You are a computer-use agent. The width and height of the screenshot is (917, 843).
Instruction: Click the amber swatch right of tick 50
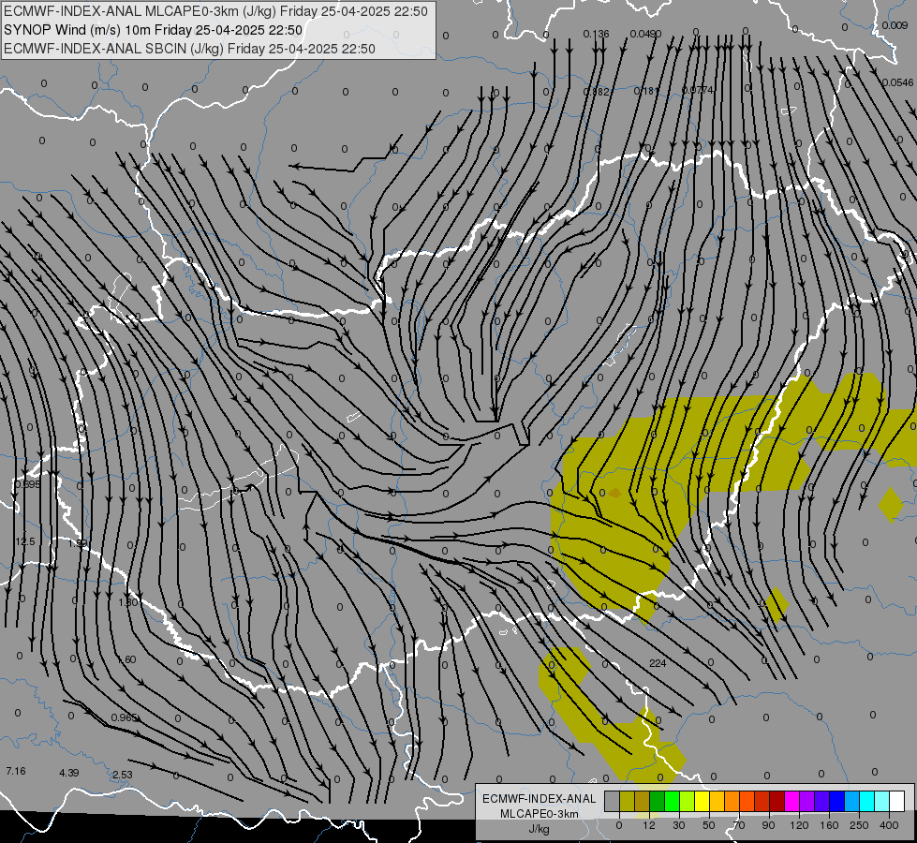[x=717, y=801]
